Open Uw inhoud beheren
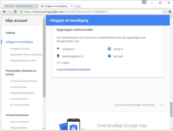The image size is (173, 131). point(20,105)
